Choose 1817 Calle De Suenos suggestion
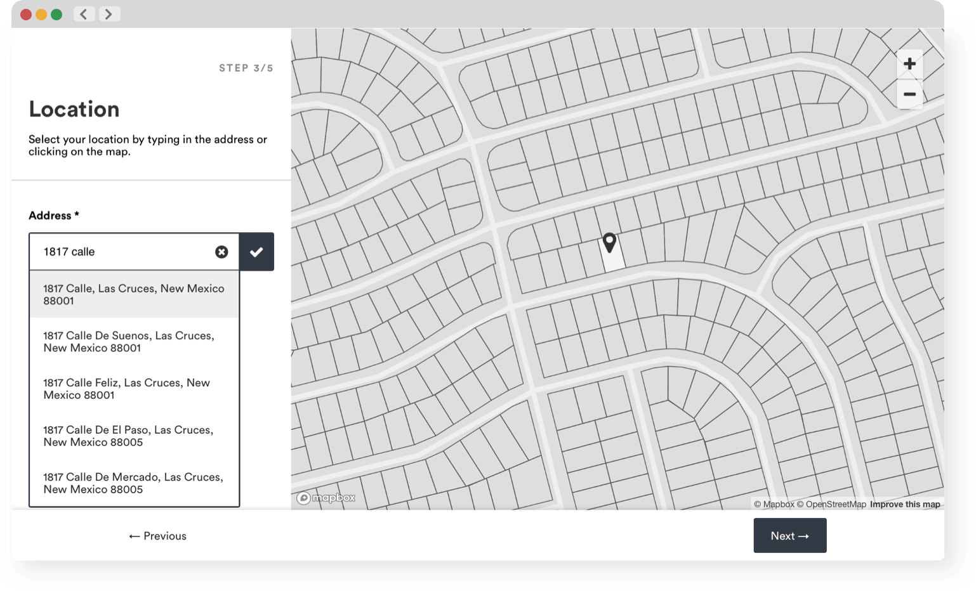Viewport: 976px width, 591px height. (x=135, y=341)
